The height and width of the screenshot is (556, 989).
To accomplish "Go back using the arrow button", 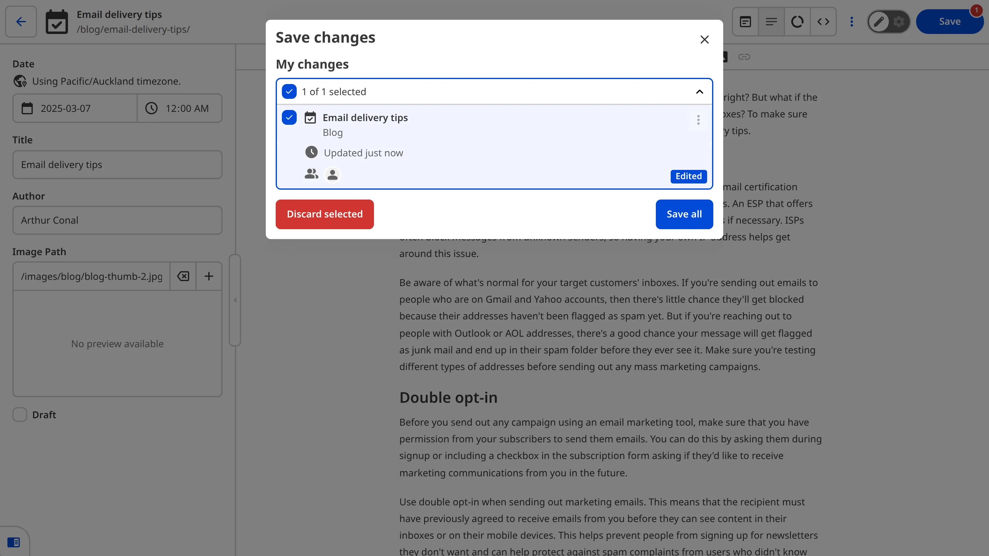I will pos(21,22).
